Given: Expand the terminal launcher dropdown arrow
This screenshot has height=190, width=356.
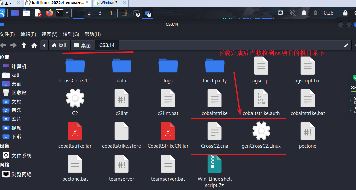Looking at the screenshot, I should [x=67, y=13].
